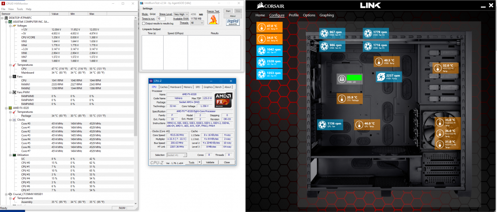This screenshot has height=212, width=497.
Task: Click GPU Temp thermometer icon (46.0 °C)
Action: 359,125
